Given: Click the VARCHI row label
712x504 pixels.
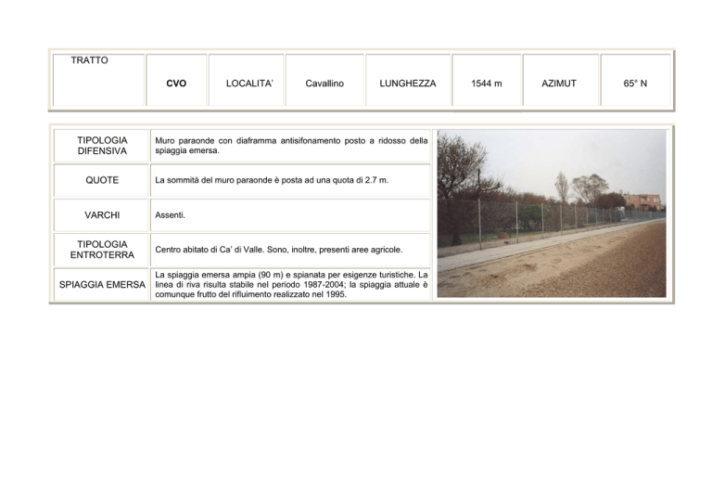Looking at the screenshot, I should tap(101, 215).
